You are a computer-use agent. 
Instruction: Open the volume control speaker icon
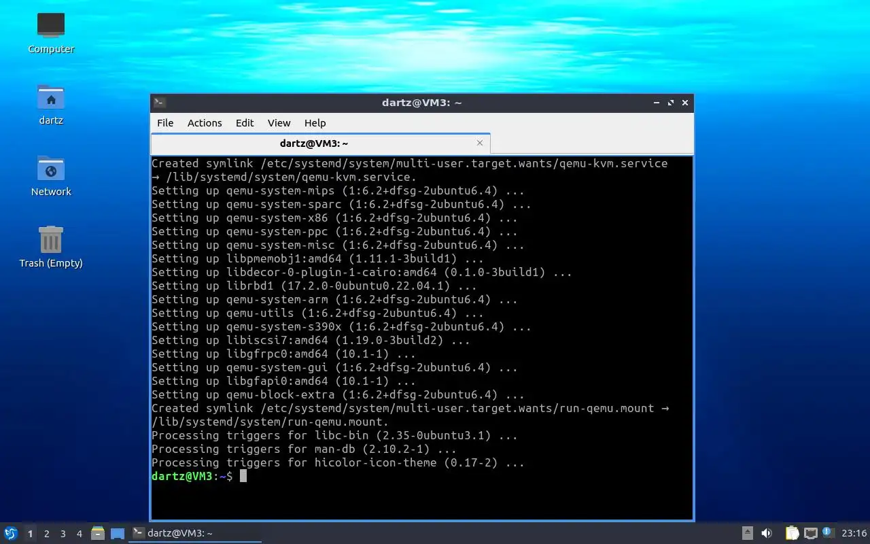(x=767, y=533)
